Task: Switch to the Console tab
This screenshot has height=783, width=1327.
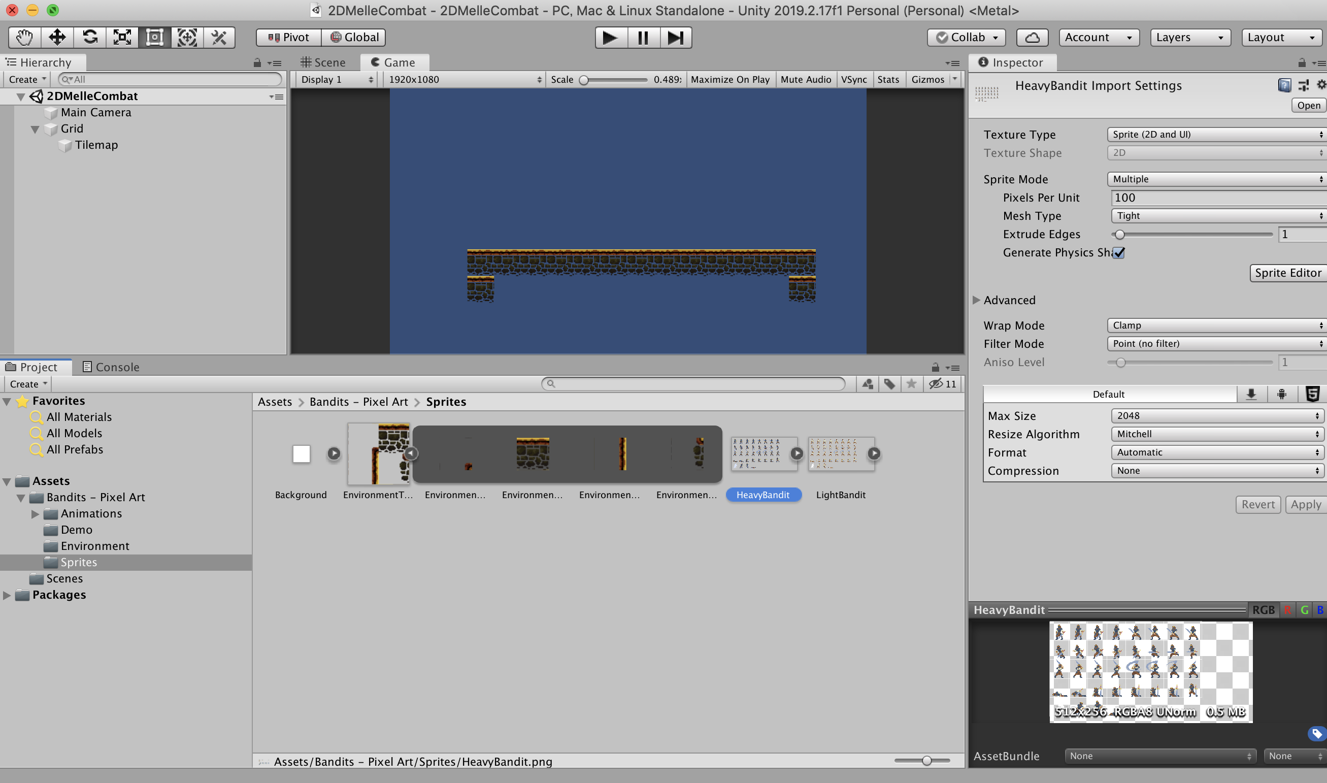Action: [111, 367]
